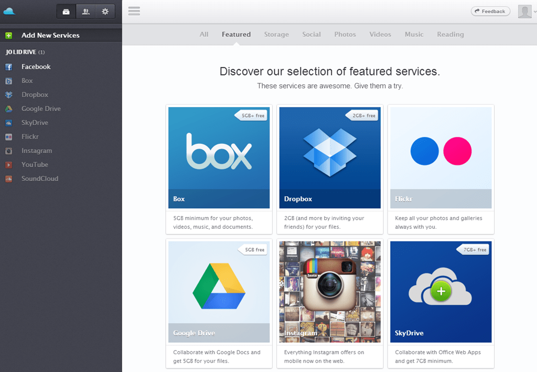Select SoundCloud in the sidebar

click(x=40, y=178)
